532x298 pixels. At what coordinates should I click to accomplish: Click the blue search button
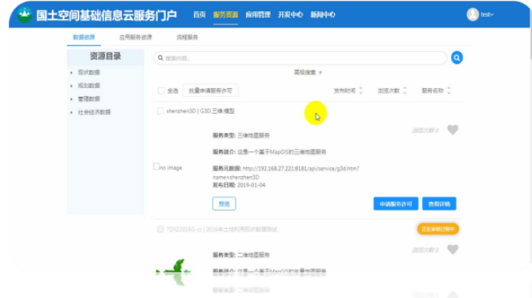[x=457, y=58]
